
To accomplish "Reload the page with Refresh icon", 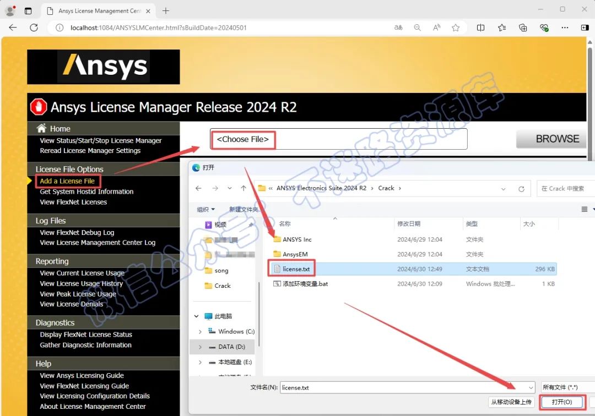I will coord(34,28).
